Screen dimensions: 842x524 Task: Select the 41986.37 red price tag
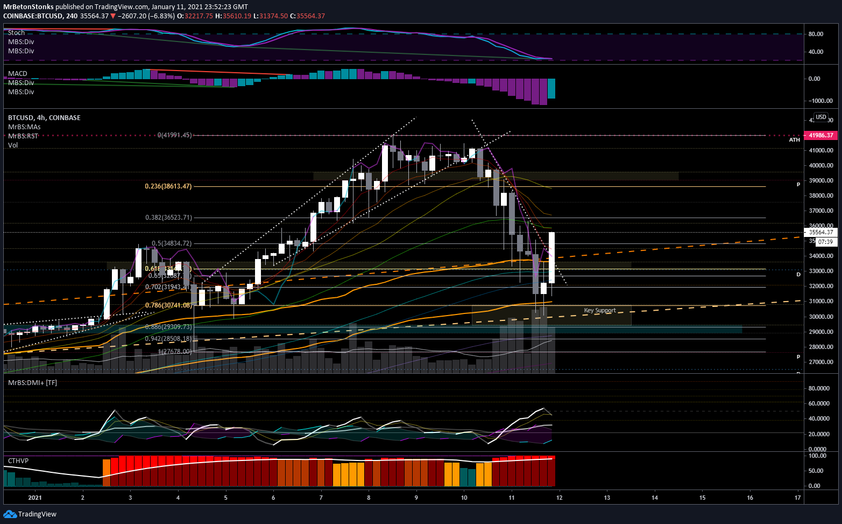pyautogui.click(x=820, y=135)
